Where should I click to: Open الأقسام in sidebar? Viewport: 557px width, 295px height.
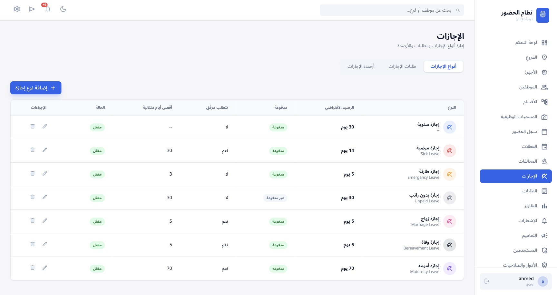516,102
